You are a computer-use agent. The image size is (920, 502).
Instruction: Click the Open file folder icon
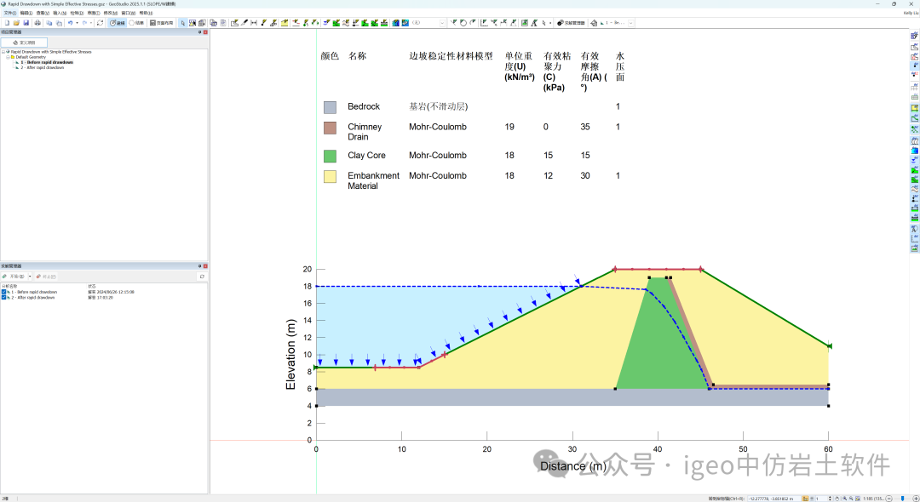click(16, 23)
